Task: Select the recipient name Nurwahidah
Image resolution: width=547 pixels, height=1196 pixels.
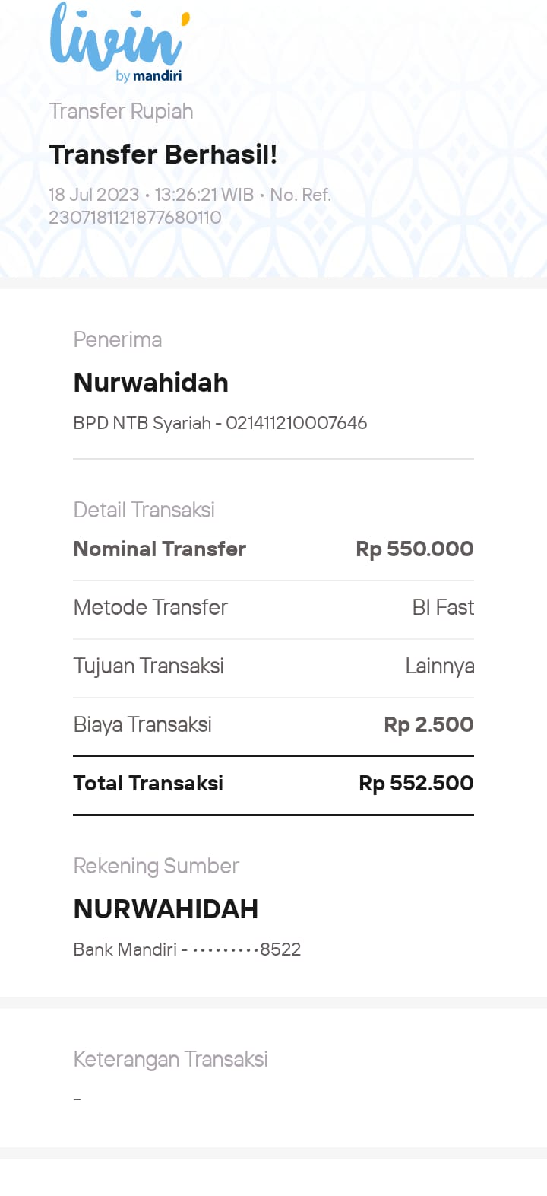Action: [x=150, y=383]
